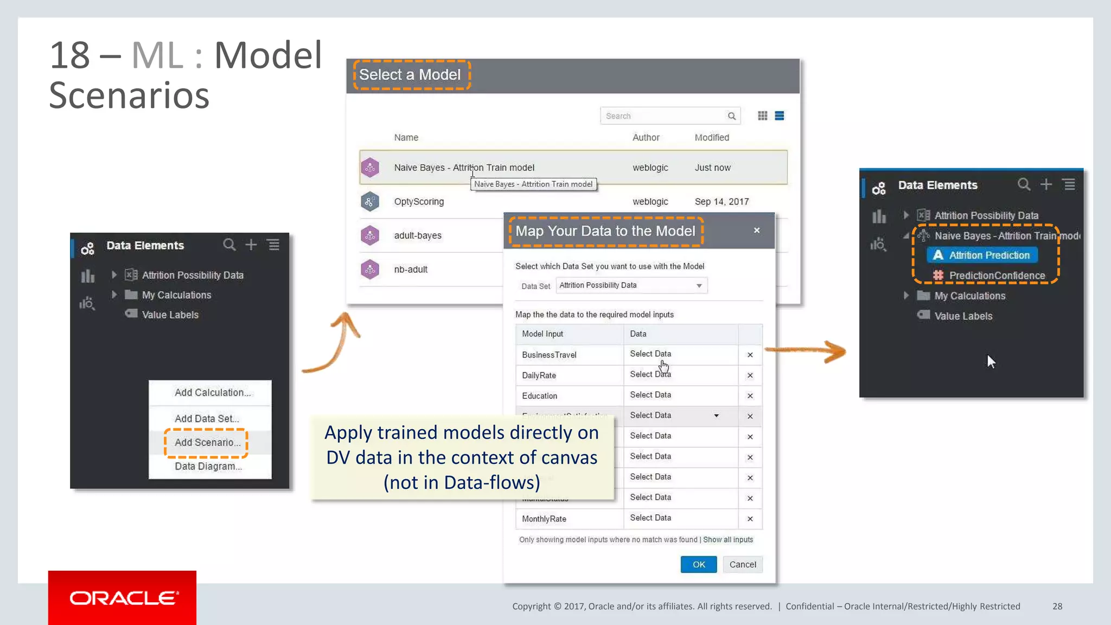Select nb-adult model name

click(x=411, y=269)
